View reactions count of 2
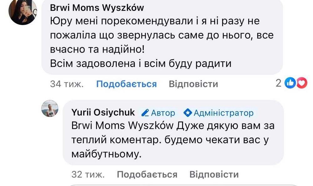 click(279, 83)
